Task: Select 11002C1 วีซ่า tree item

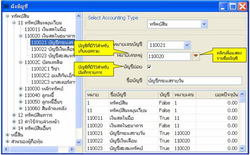Action: (45, 69)
